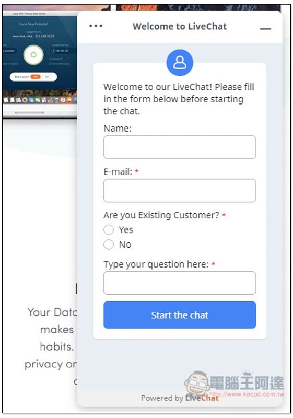Image resolution: width=293 pixels, height=418 pixels.
Task: Click the Name input field
Action: (180, 147)
